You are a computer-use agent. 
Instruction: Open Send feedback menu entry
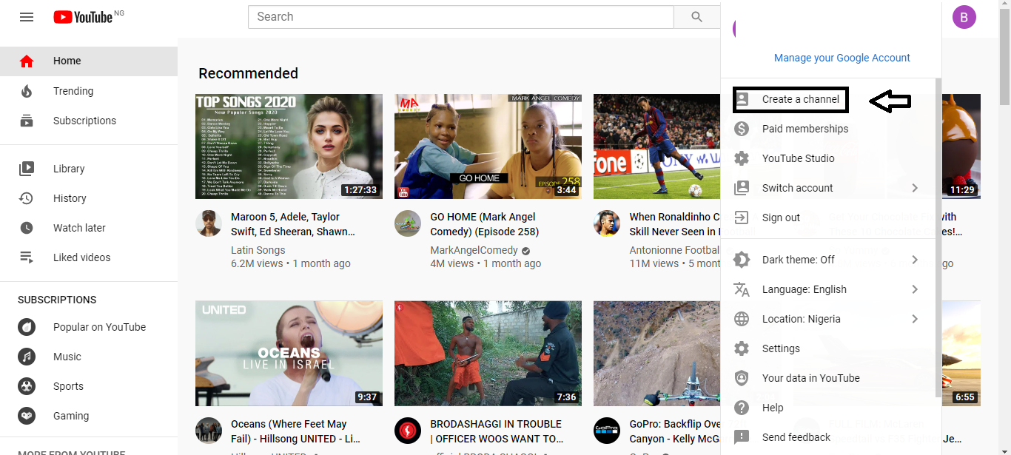[827, 437]
